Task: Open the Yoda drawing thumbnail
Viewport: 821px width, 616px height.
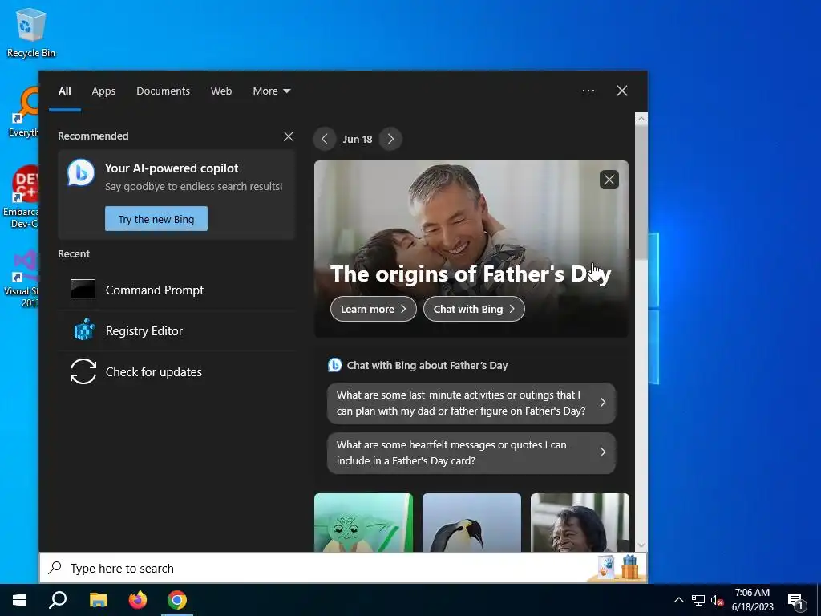Action: (363, 522)
